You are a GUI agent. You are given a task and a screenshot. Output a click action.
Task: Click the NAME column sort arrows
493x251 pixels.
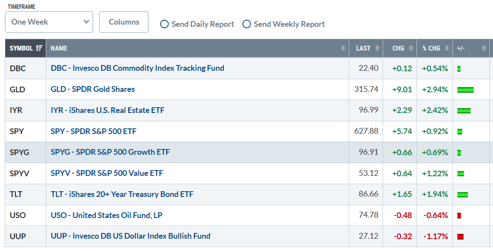pyautogui.click(x=343, y=48)
